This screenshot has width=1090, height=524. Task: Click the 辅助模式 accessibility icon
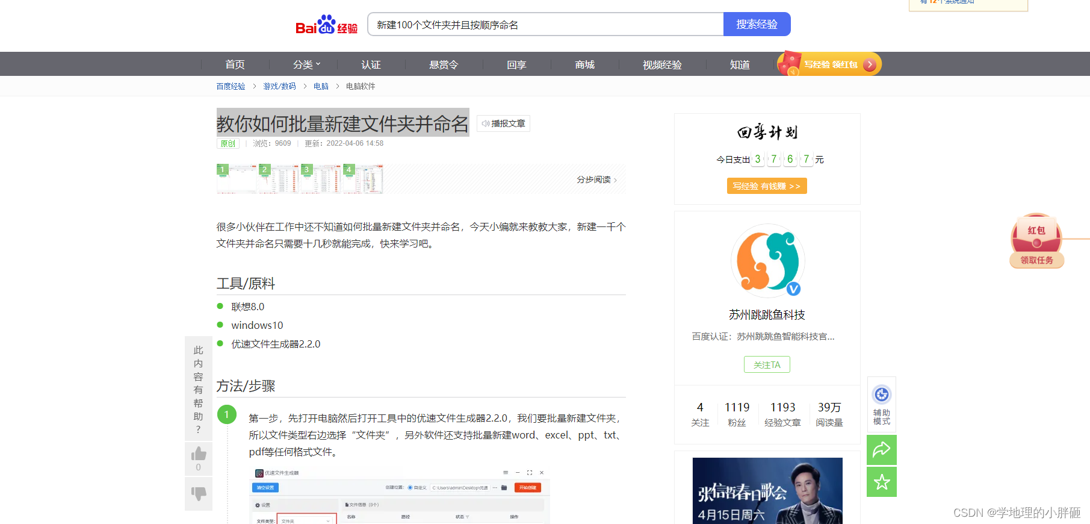click(882, 404)
